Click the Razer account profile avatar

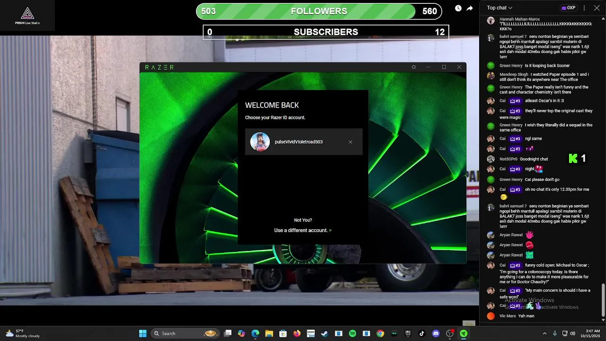coord(260,142)
